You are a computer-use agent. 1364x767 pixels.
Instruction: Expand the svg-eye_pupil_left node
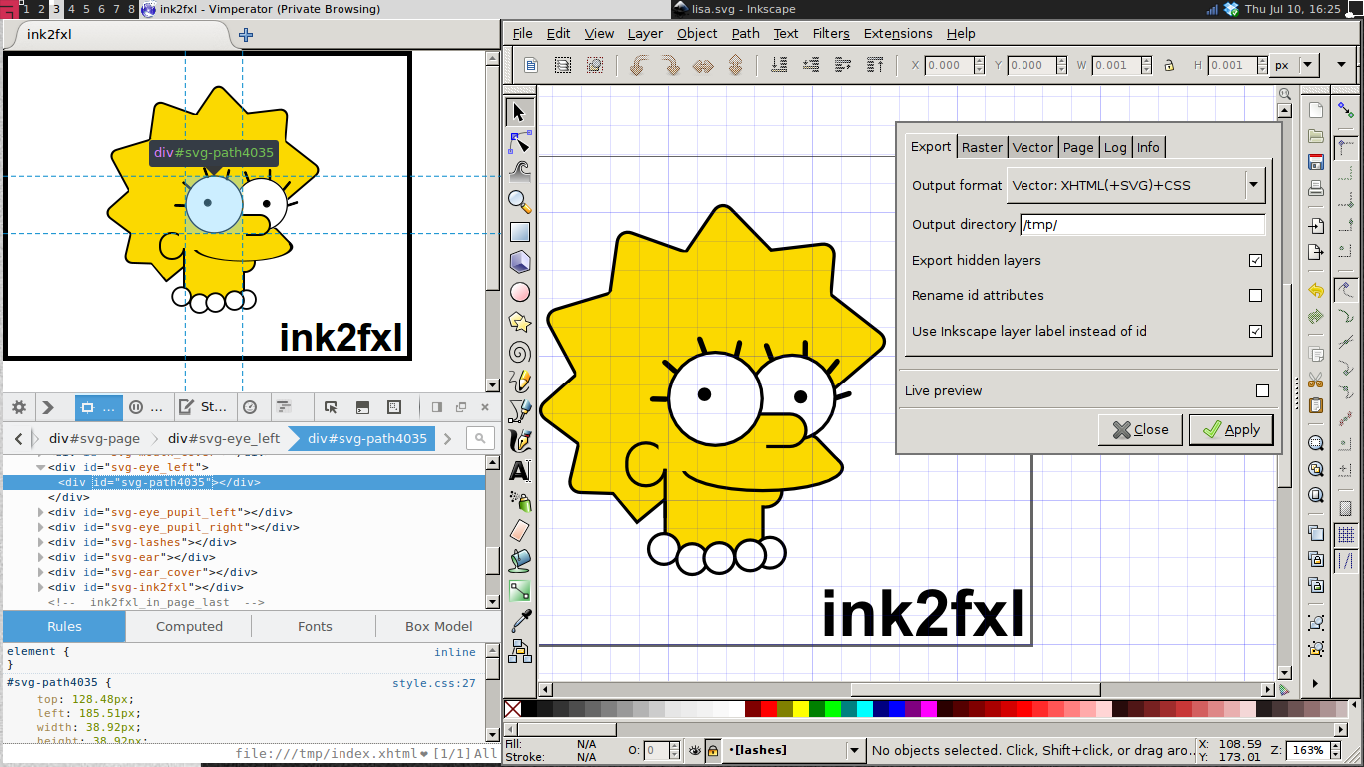40,512
